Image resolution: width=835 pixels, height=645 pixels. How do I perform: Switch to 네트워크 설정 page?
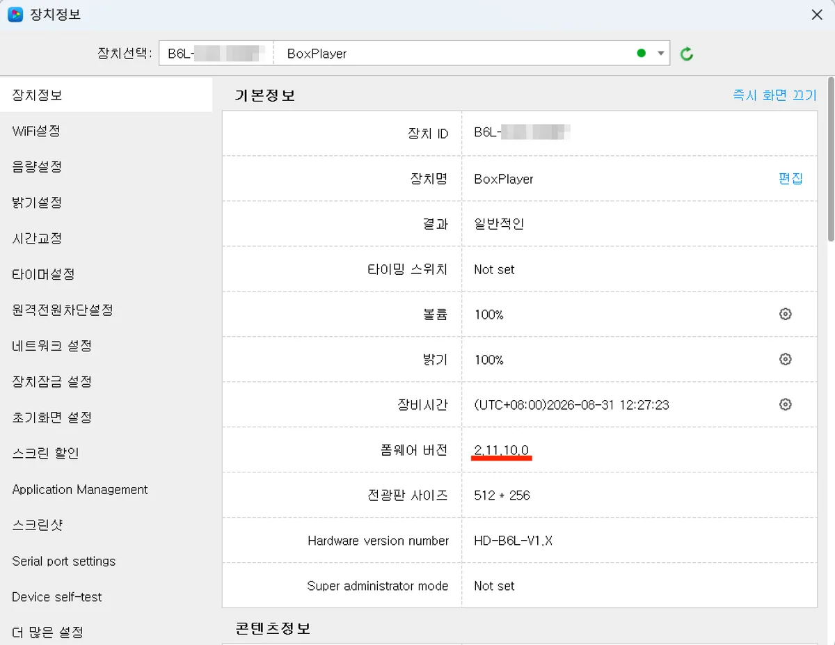click(52, 346)
